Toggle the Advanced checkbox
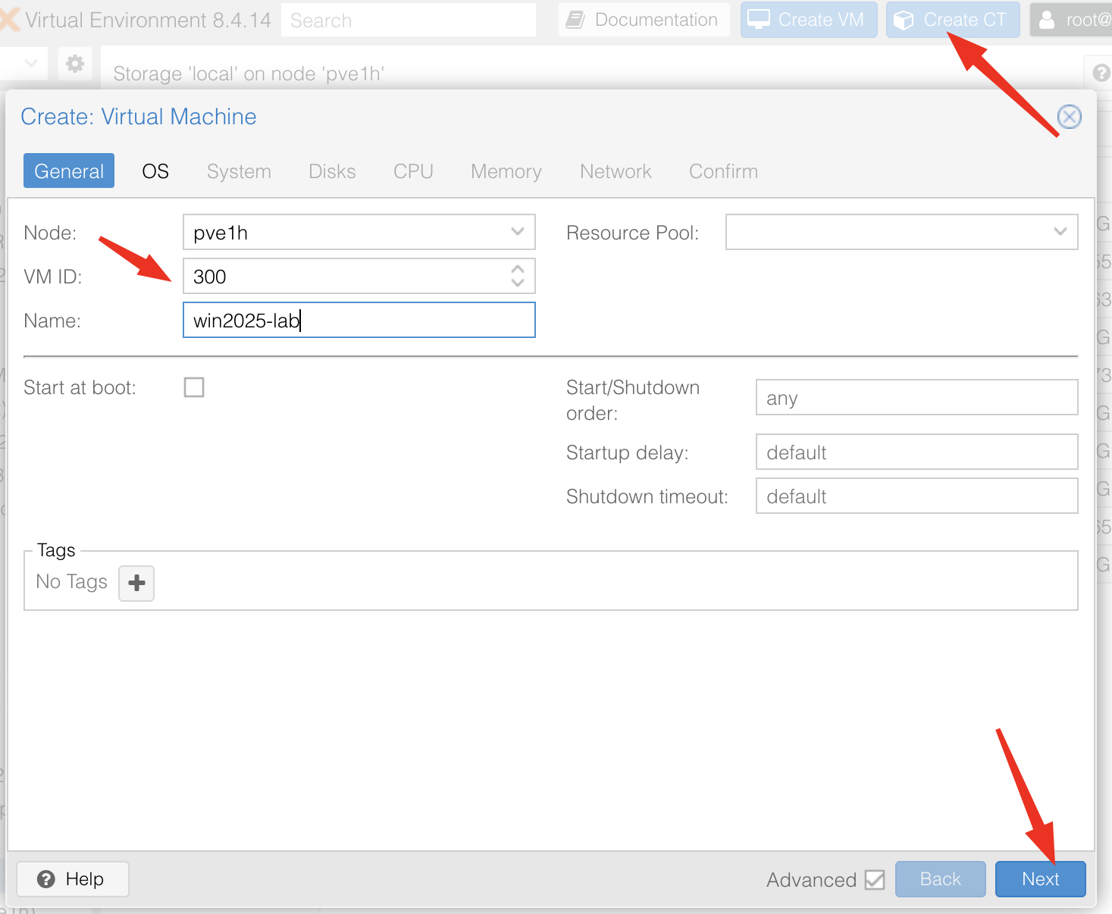Screen dimensions: 1112x914 point(875,880)
